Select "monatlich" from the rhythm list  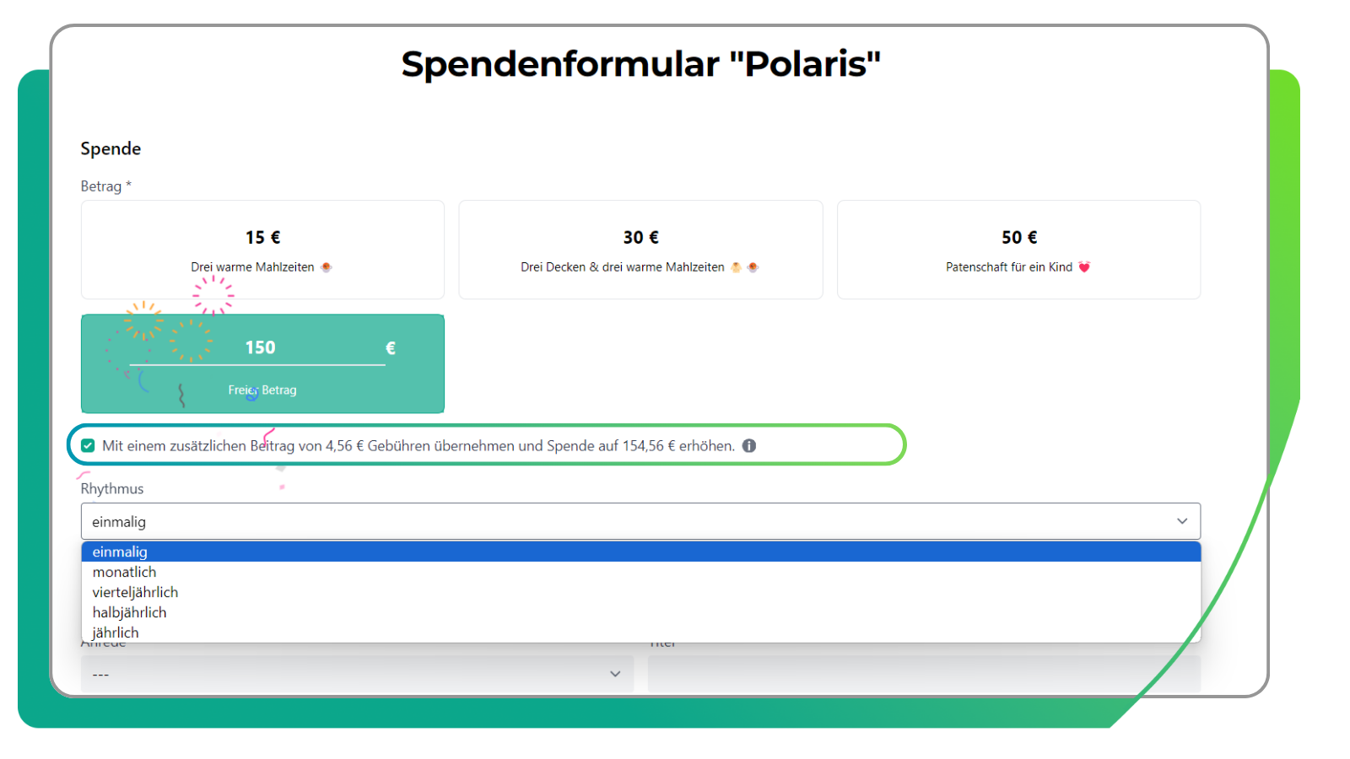[x=124, y=572]
